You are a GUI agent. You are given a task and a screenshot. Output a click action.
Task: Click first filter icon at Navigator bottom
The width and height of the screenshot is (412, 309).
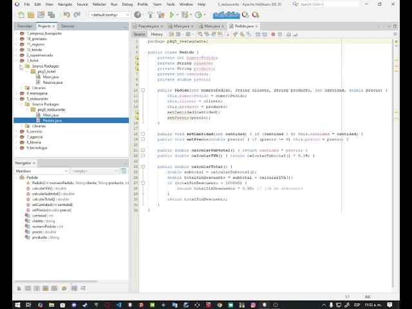pyautogui.click(x=19, y=288)
